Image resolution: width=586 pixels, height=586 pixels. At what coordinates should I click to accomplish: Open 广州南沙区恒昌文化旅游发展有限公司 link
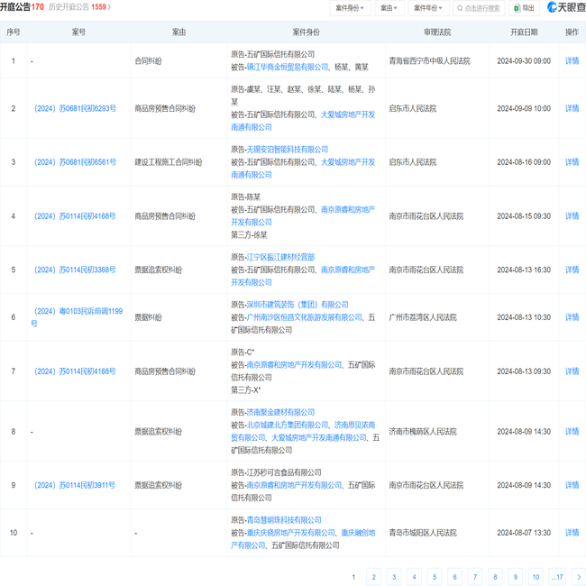coord(304,317)
